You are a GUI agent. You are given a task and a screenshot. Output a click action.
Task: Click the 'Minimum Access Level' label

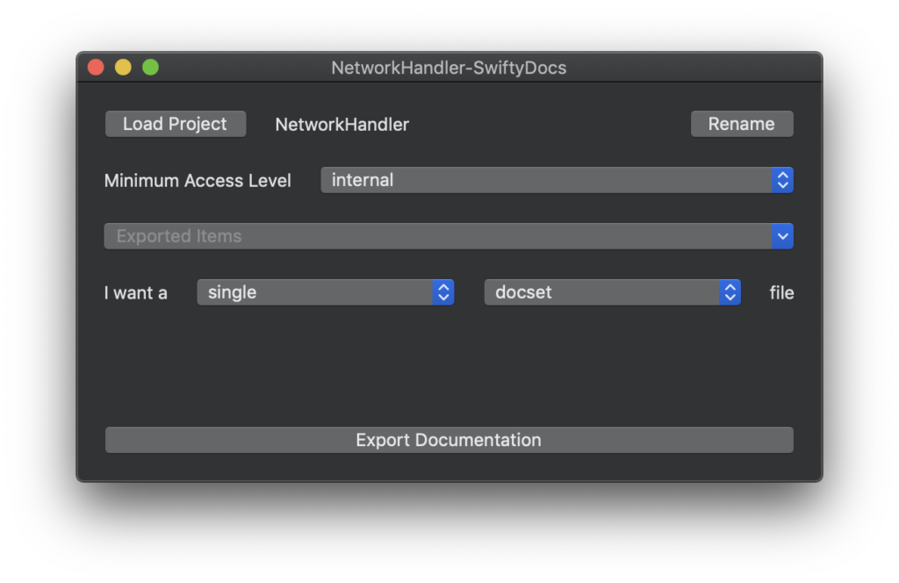tap(198, 181)
